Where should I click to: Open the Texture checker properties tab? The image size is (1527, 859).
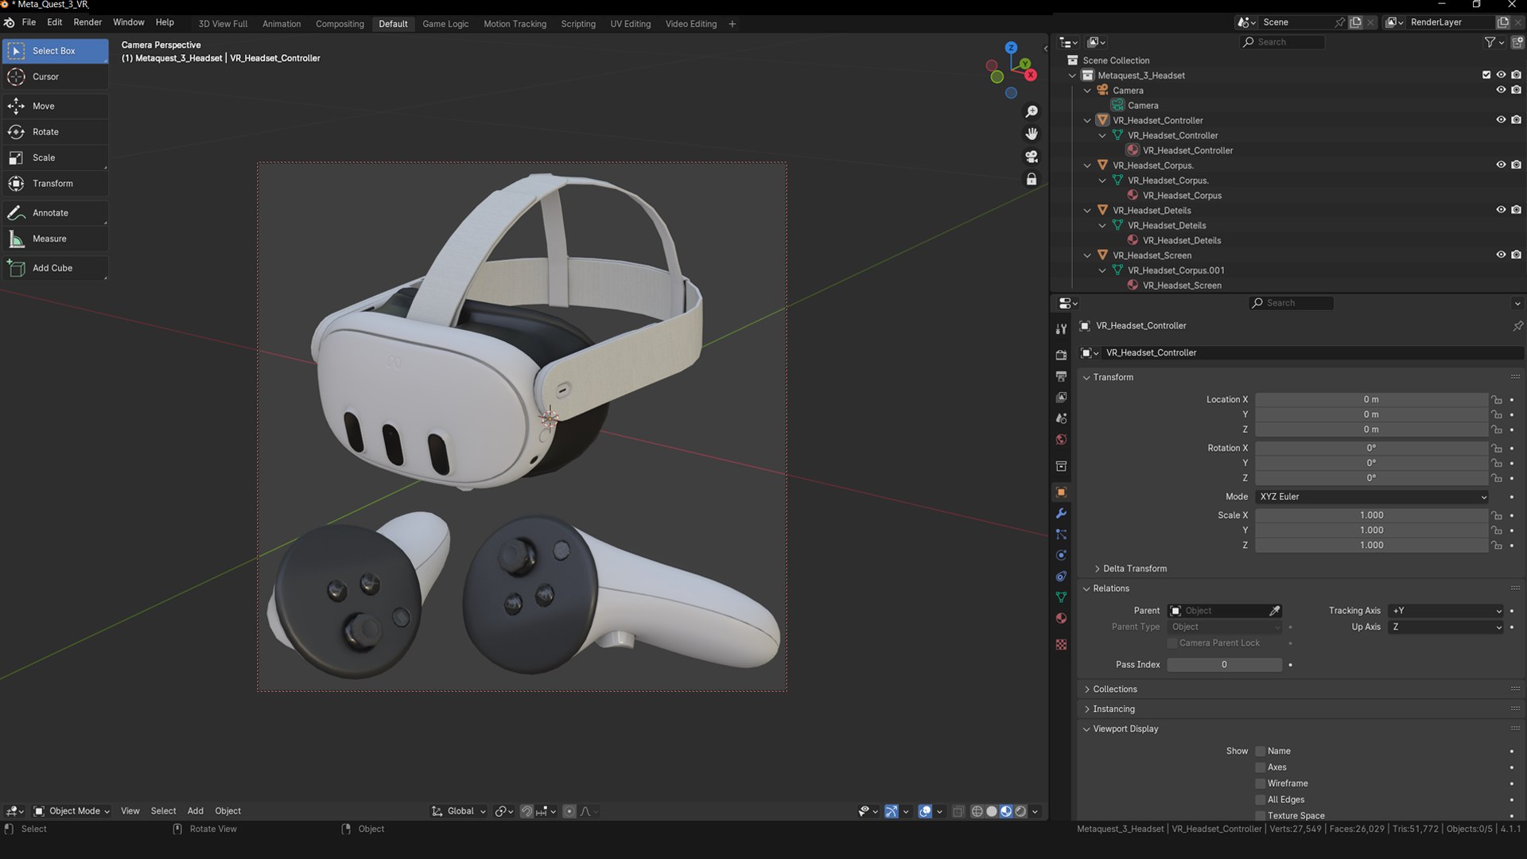tap(1061, 644)
